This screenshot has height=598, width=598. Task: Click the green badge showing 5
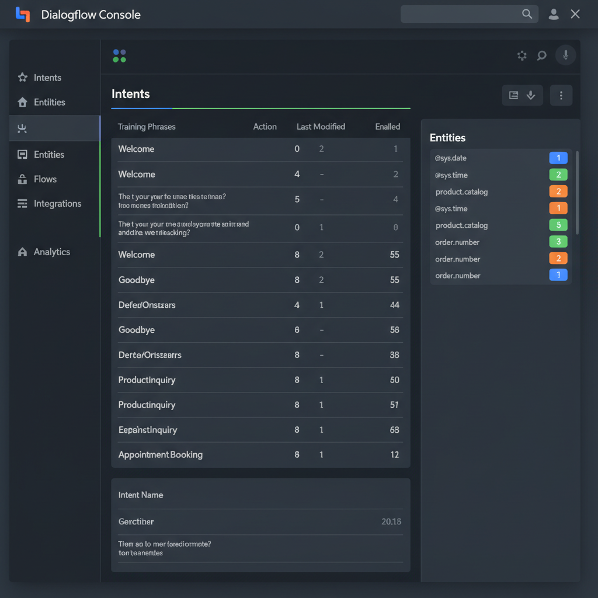click(x=558, y=225)
